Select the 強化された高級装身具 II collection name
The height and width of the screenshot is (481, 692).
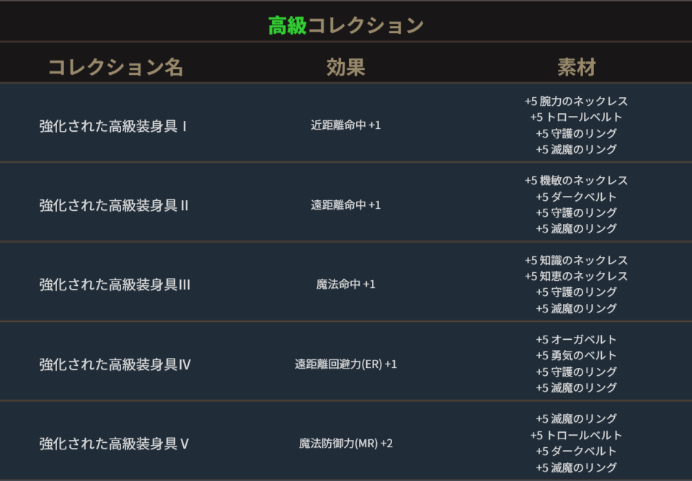point(114,205)
